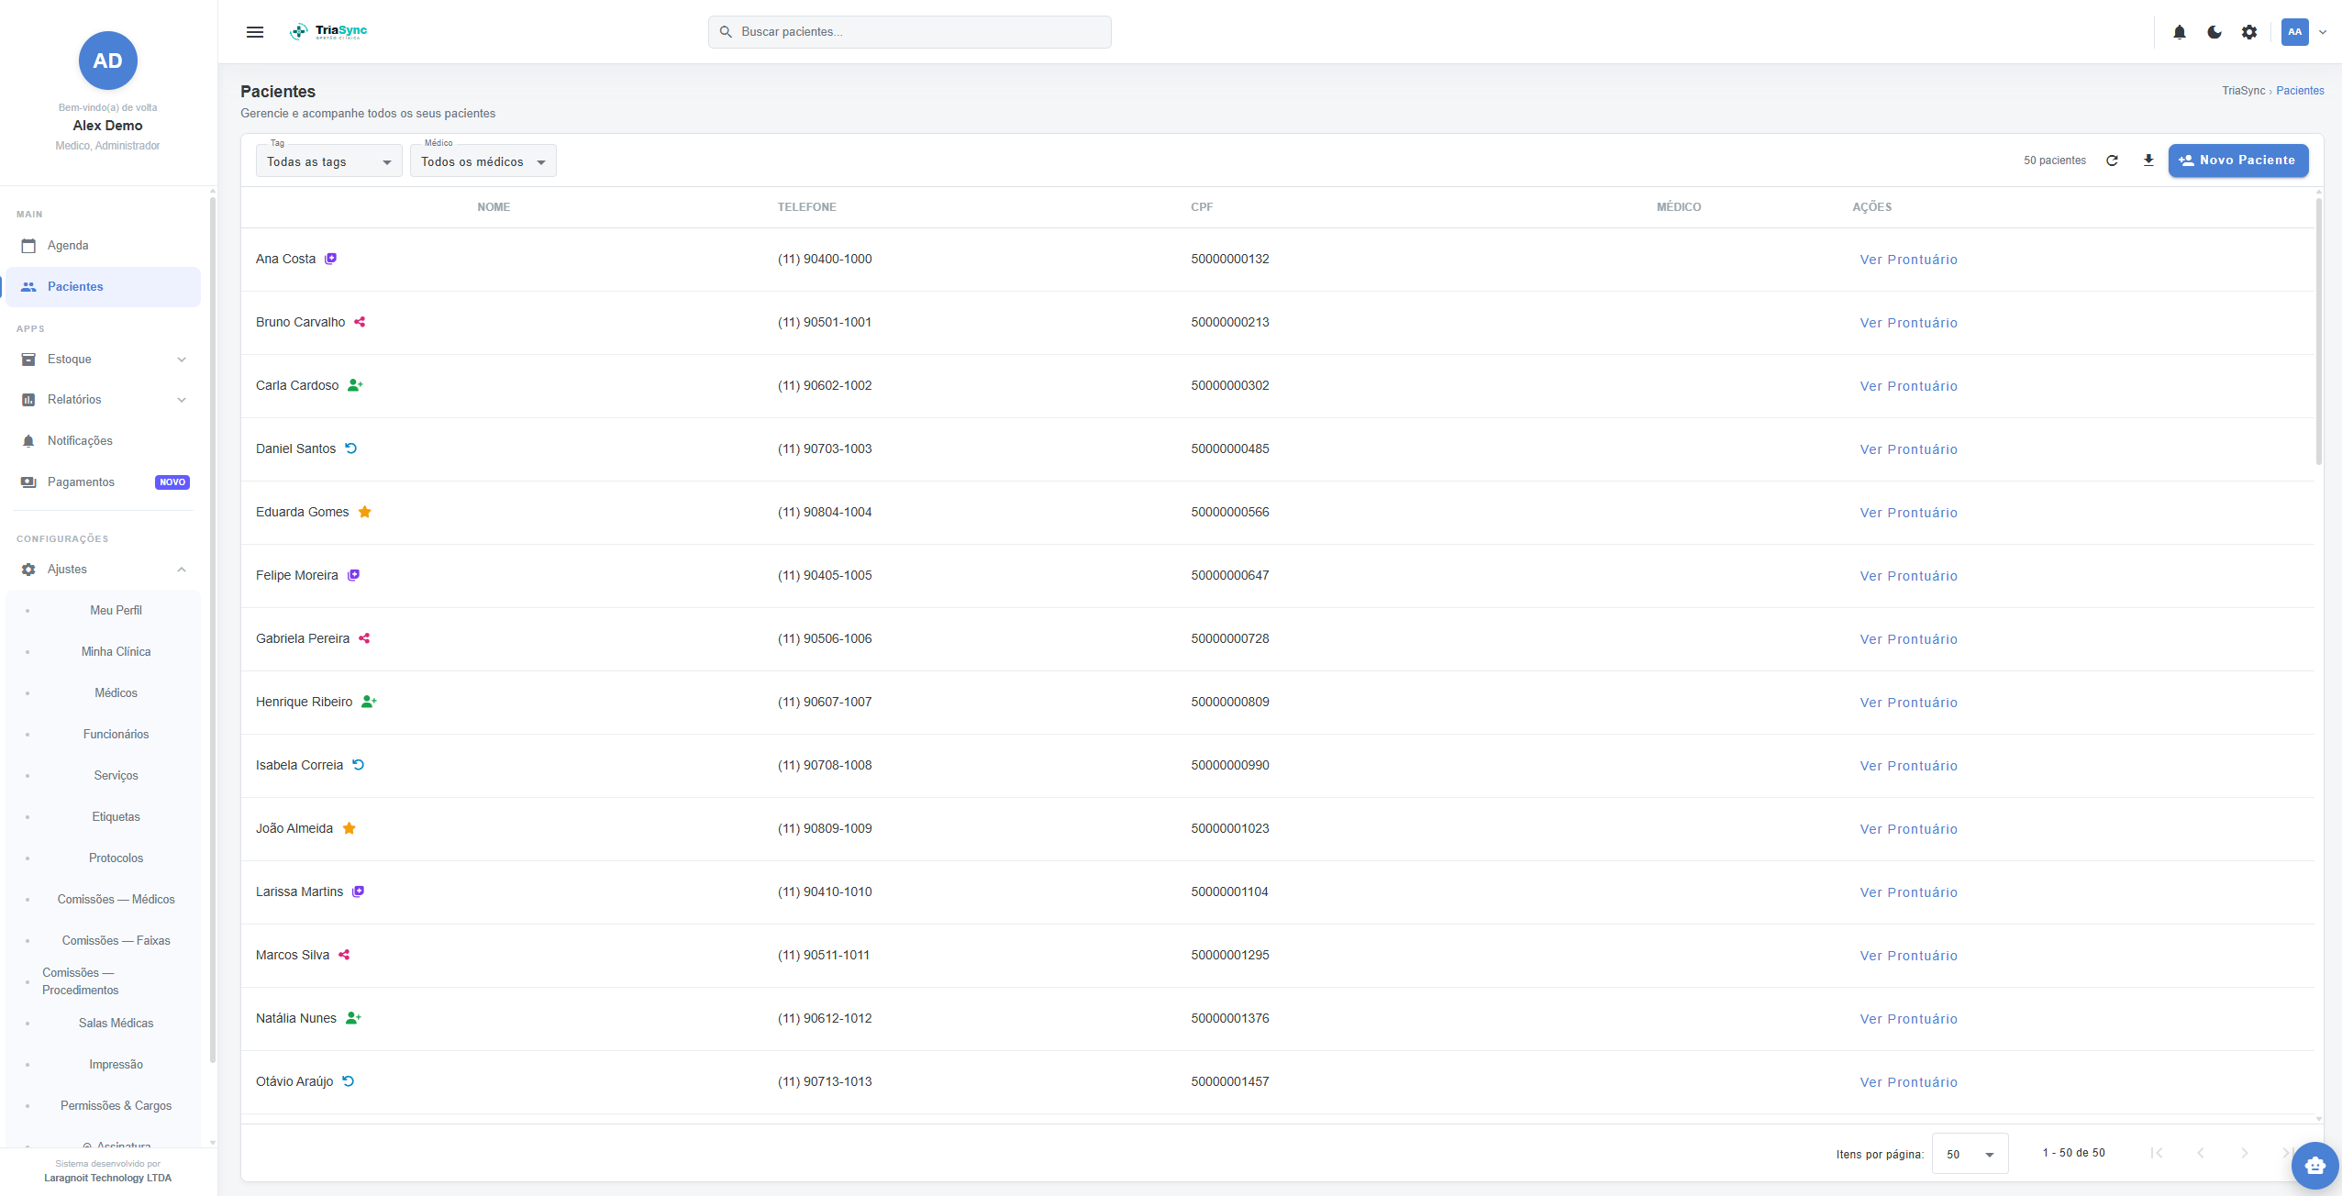Viewport: 2342px width, 1196px height.
Task: Open the notifications bell in the header
Action: (2180, 32)
